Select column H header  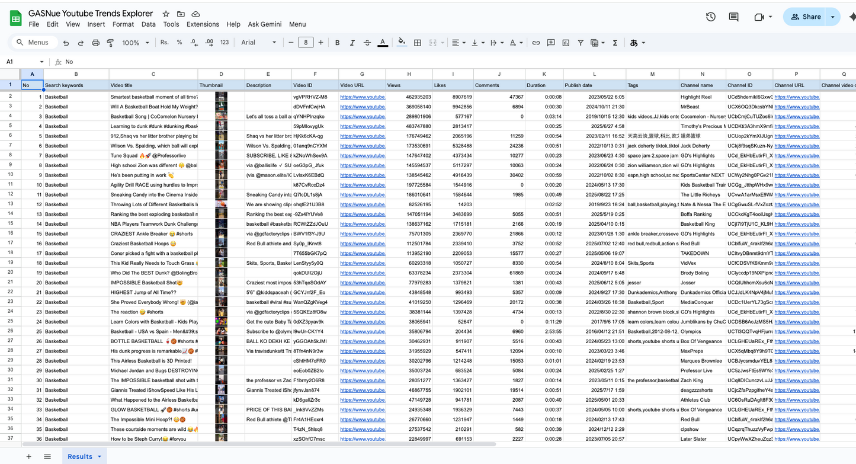[409, 74]
